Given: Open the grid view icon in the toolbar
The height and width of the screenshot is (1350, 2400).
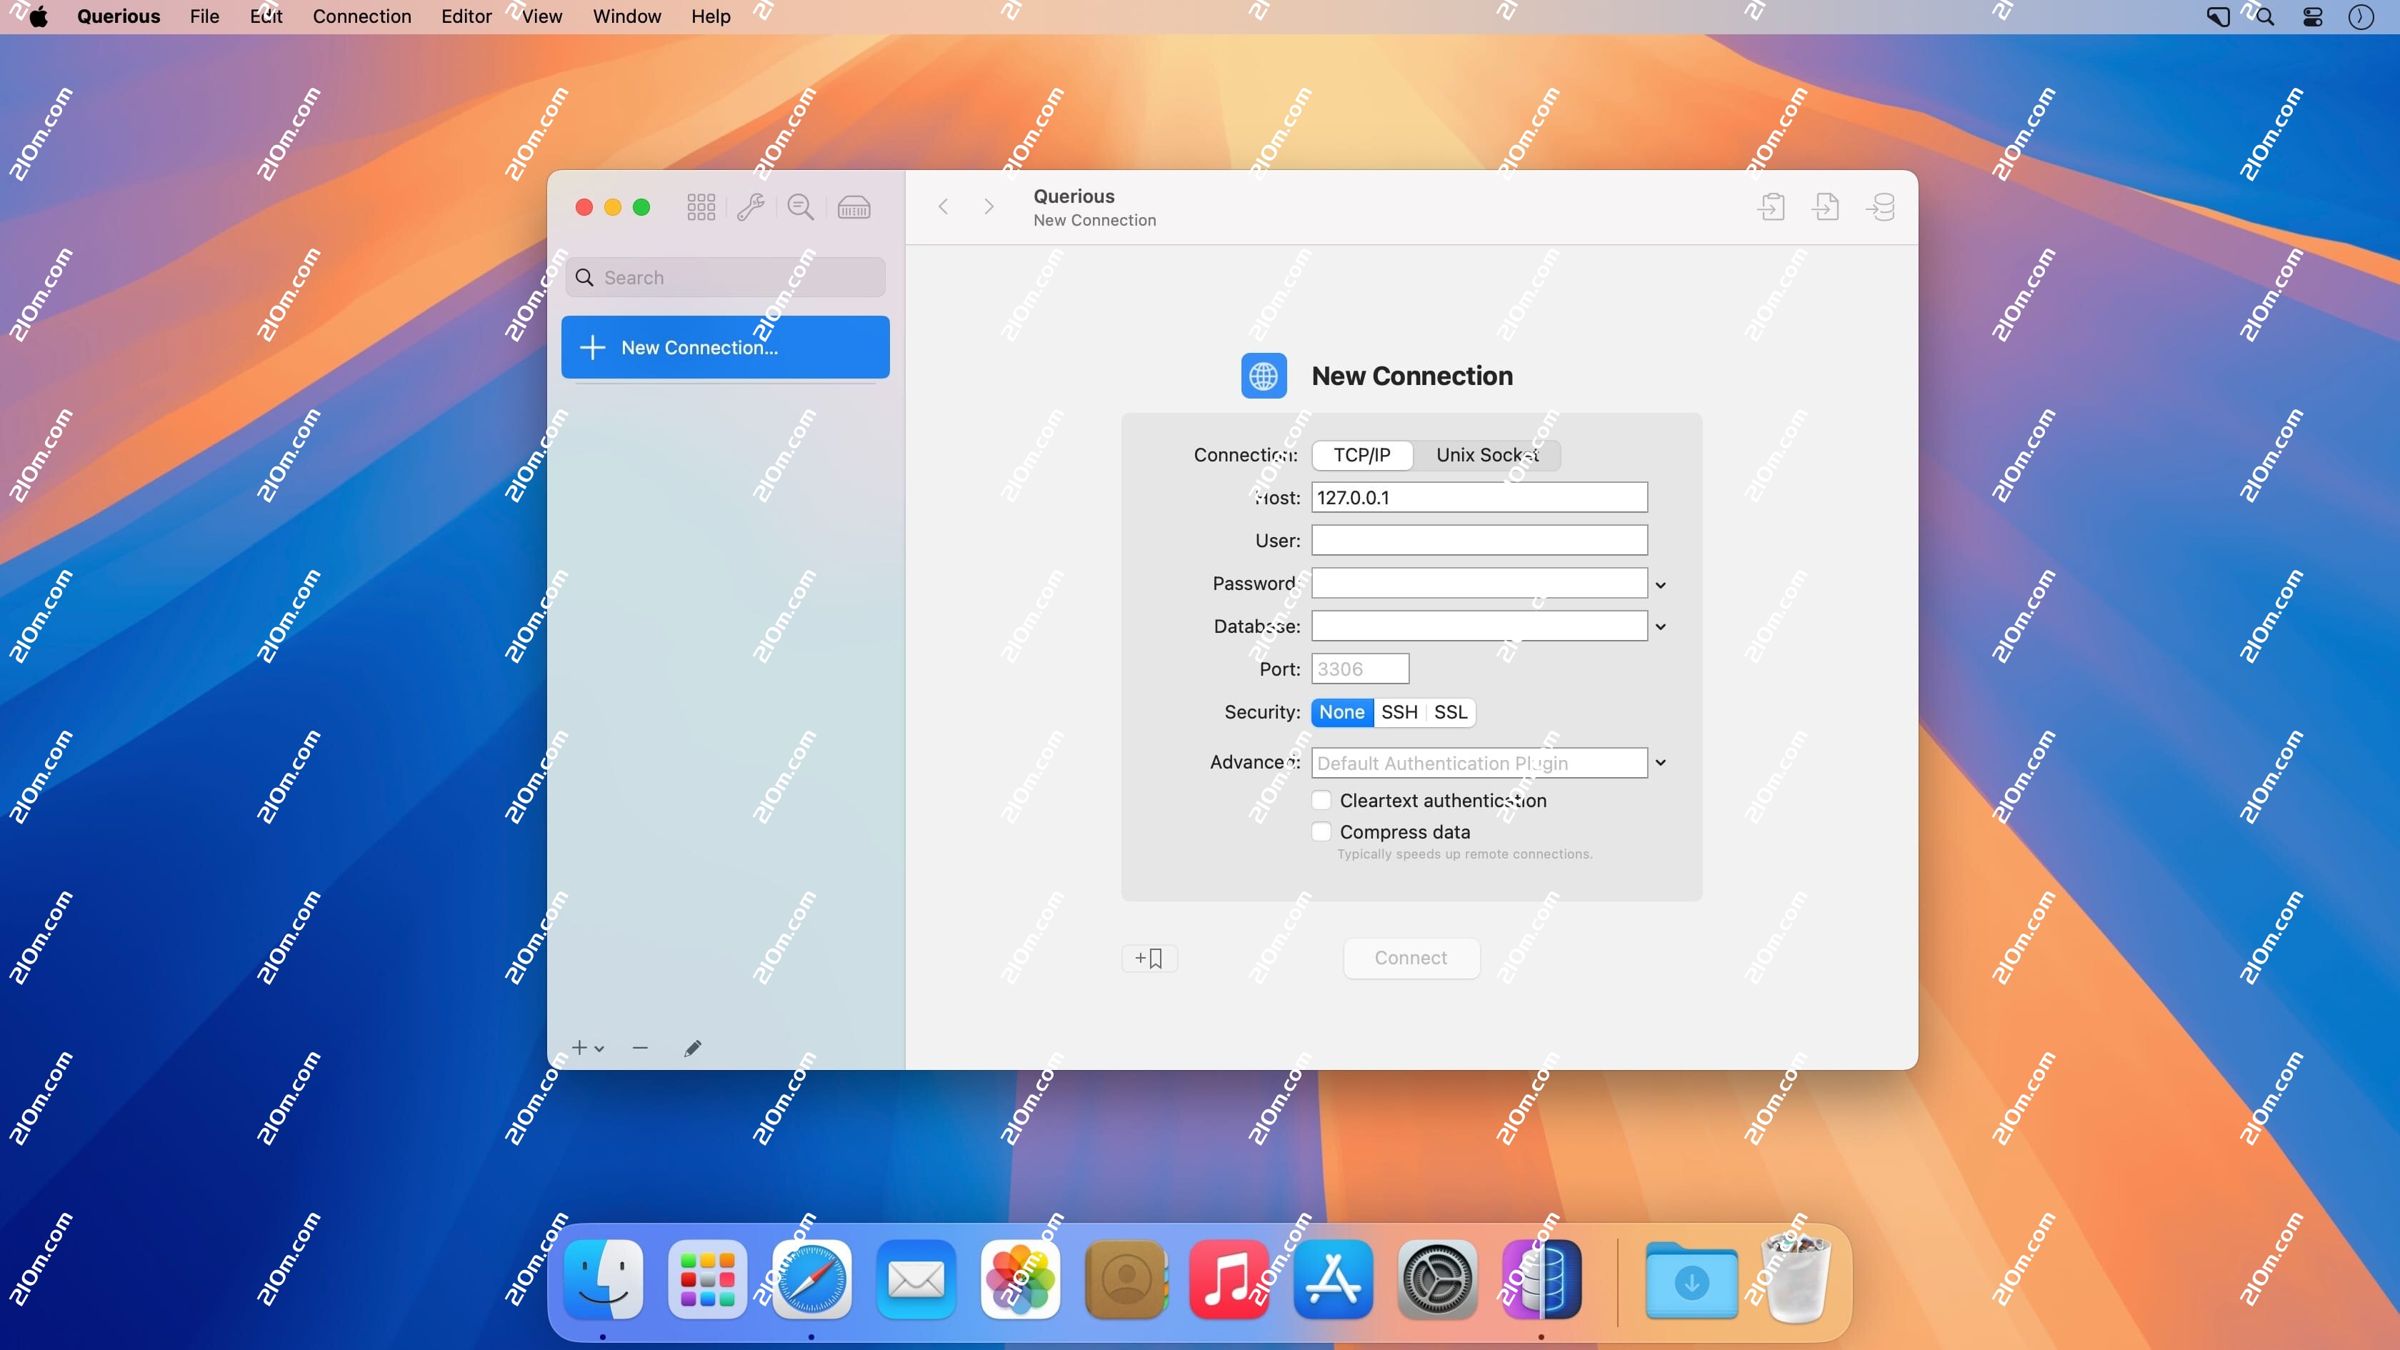Looking at the screenshot, I should tap(701, 207).
